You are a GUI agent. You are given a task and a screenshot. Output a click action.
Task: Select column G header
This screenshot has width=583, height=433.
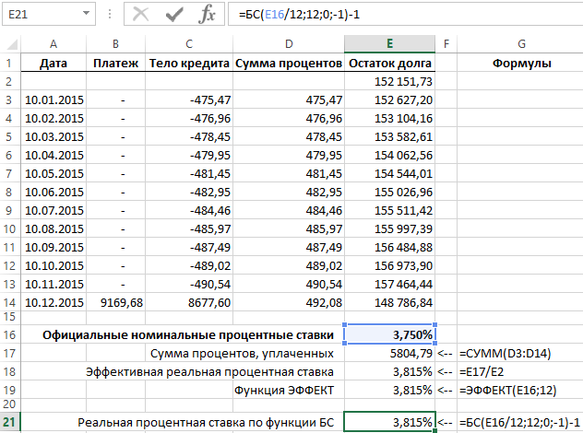[521, 44]
